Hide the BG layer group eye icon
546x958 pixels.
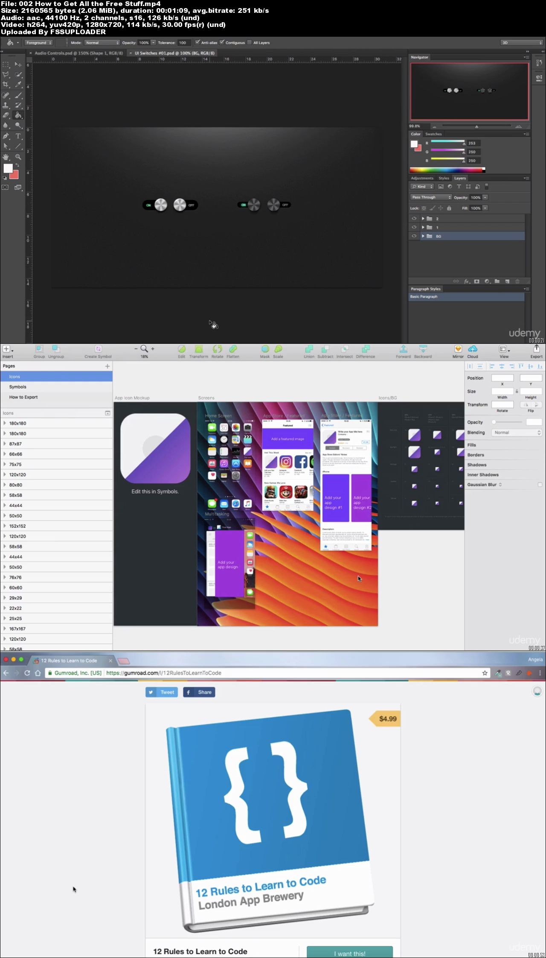click(413, 236)
